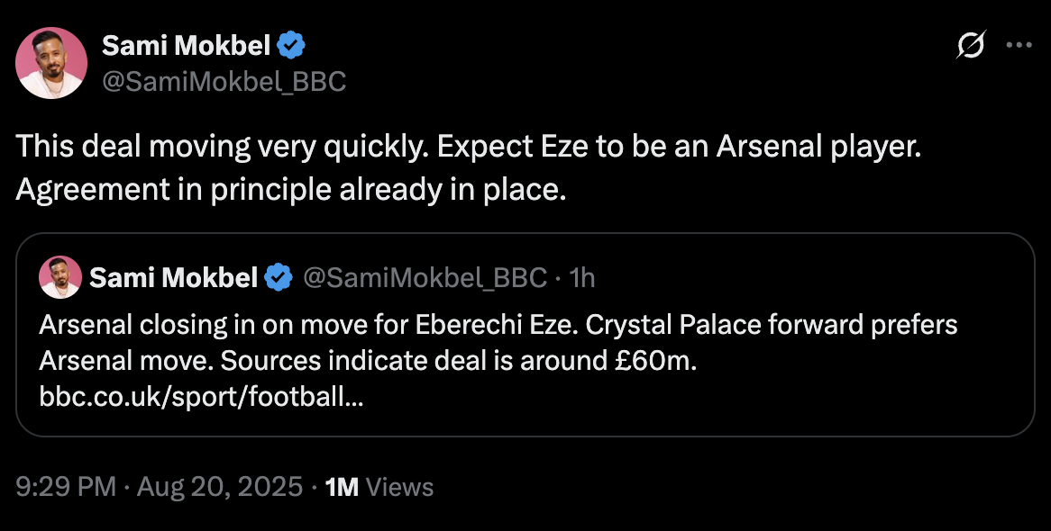This screenshot has height=531, width=1051.
Task: Click the 9:29 PM tweet time
Action: coord(67,487)
